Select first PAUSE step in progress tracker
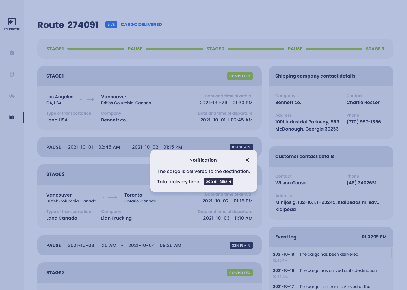407x290 pixels. 135,49
